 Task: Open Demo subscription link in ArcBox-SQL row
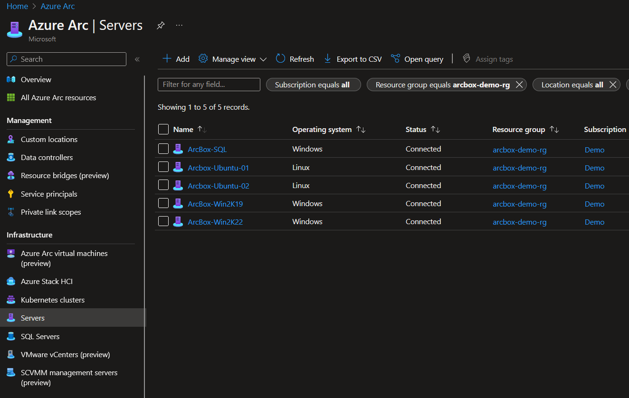click(x=594, y=150)
